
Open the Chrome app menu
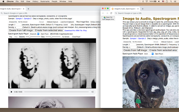click(10, 1)
